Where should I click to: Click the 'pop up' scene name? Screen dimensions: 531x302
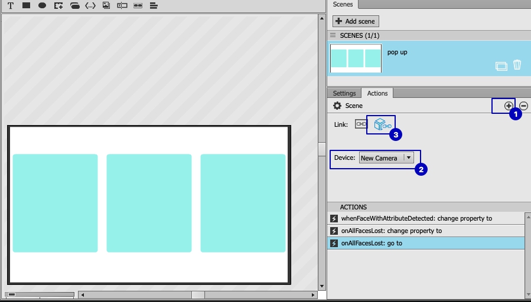click(398, 52)
